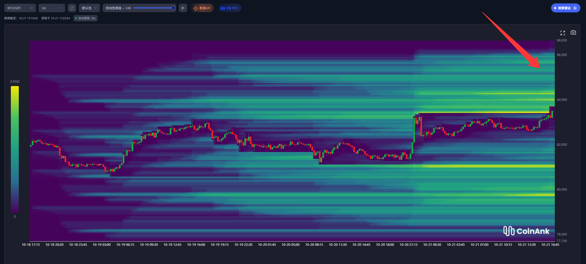This screenshot has width=586, height=264.
Task: Open the BTCUSDT trading pair dropdown
Action: (20, 8)
